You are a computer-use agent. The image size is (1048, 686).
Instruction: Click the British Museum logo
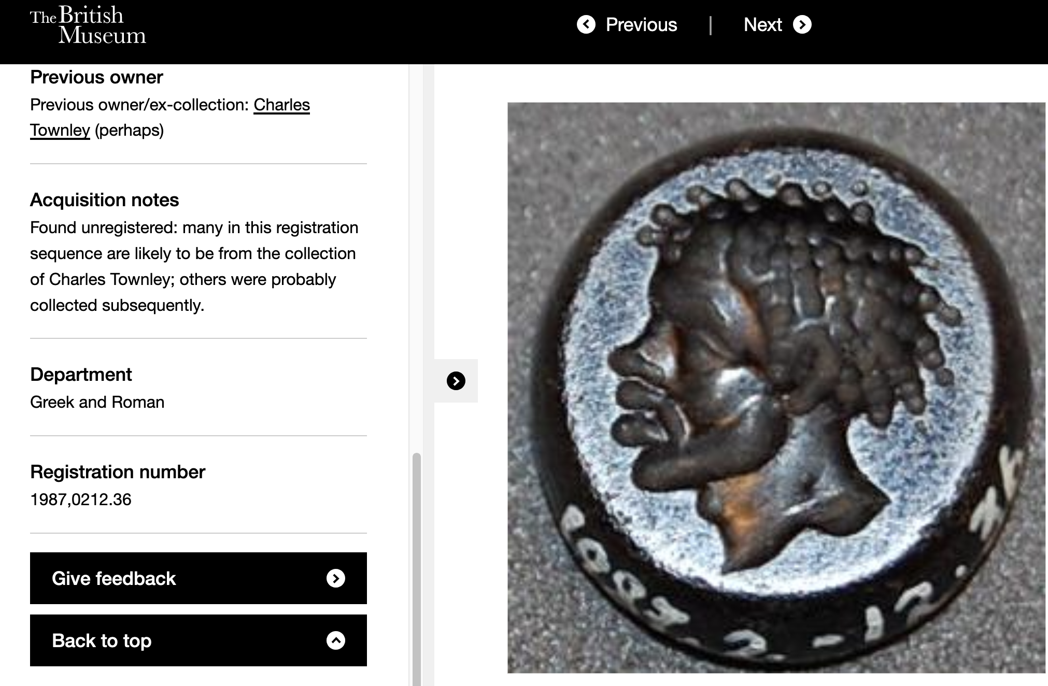88,25
